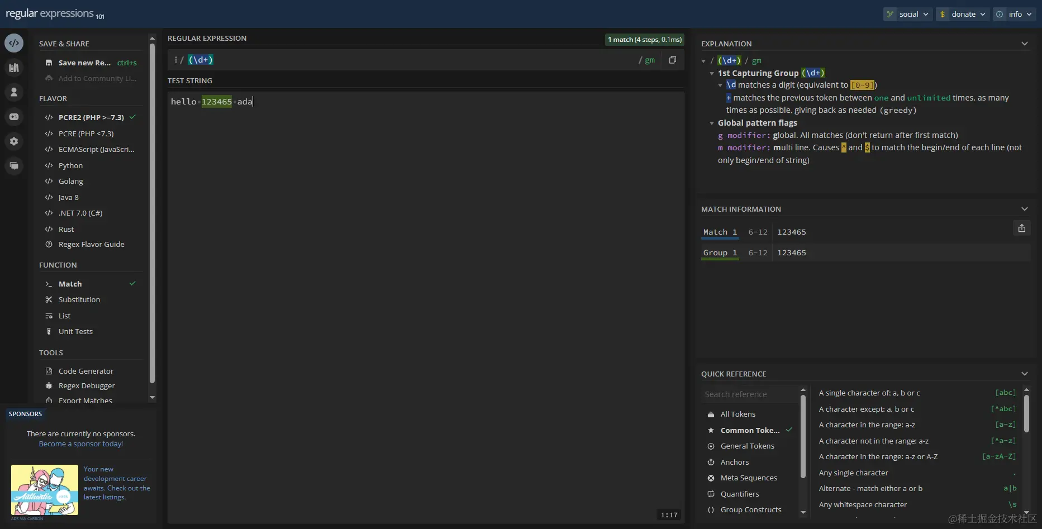
Task: Open the Authentic Jobs ad thumbnail
Action: (x=45, y=490)
